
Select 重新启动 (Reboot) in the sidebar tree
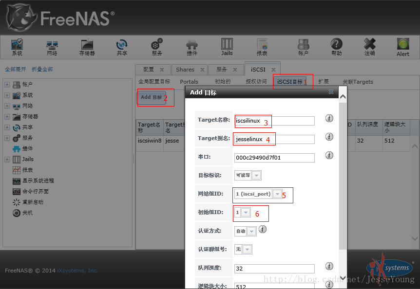click(x=28, y=202)
